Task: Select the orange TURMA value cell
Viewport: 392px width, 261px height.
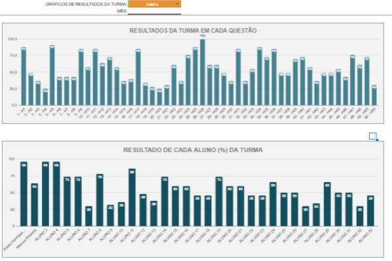Action: pyautogui.click(x=154, y=4)
